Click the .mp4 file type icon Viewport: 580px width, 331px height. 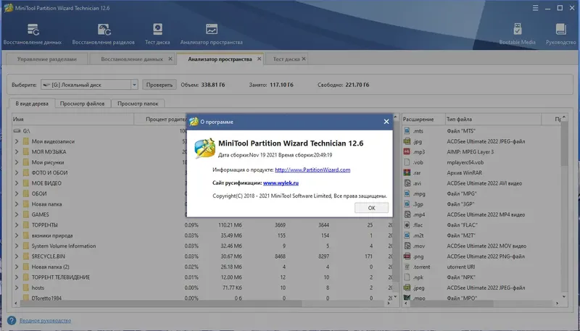coord(407,214)
